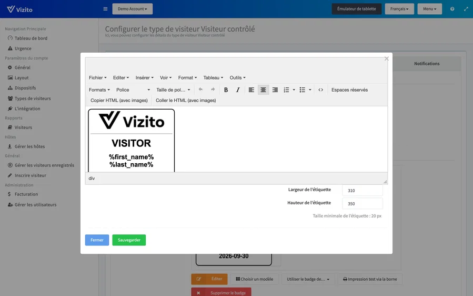
Task: Open Général account settings
Action: (x=19, y=67)
